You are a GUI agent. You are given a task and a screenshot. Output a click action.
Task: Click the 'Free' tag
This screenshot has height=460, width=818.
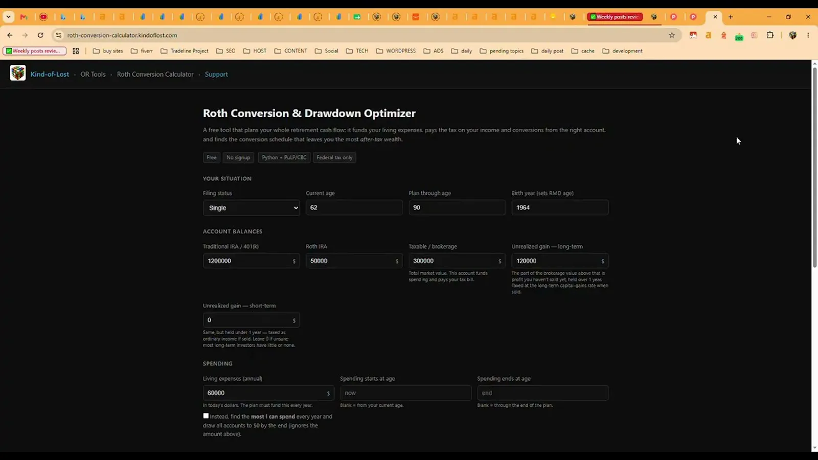[x=211, y=157]
